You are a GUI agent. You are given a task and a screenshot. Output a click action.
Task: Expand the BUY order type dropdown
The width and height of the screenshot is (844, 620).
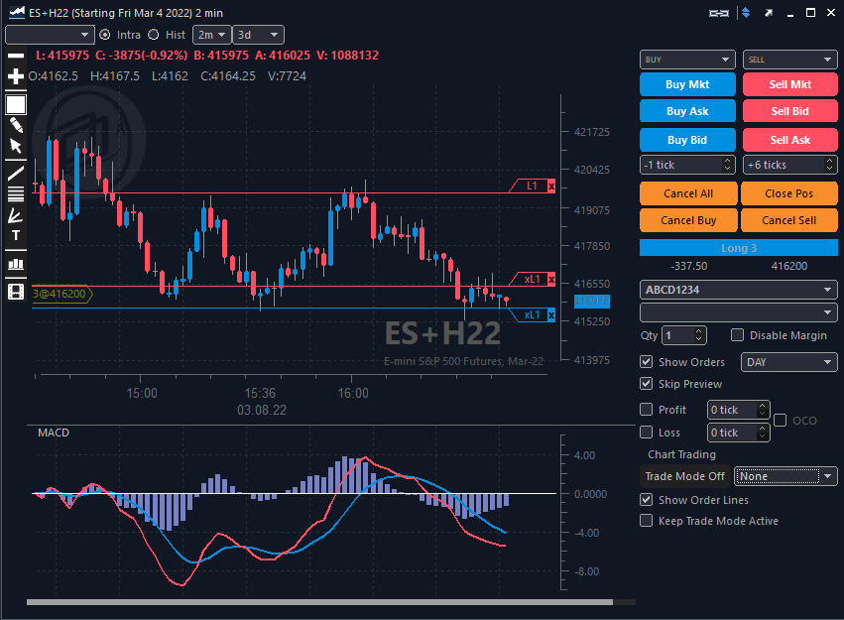(x=687, y=60)
